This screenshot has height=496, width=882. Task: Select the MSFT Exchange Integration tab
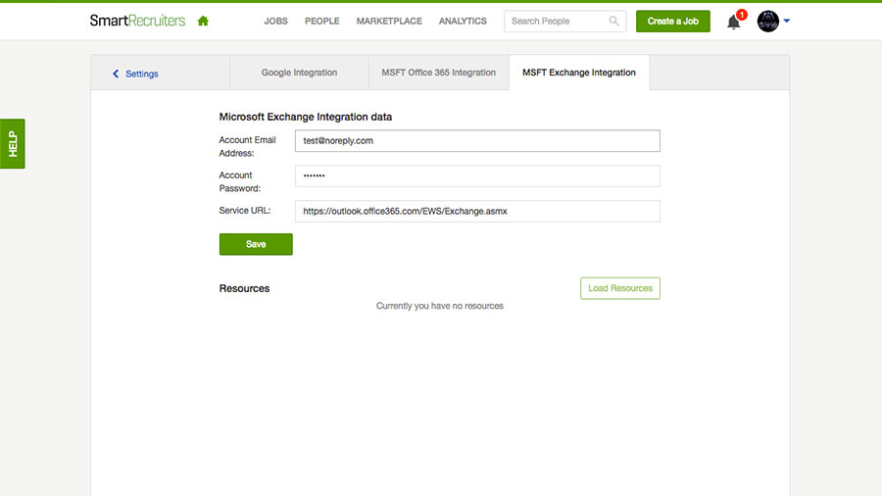578,73
